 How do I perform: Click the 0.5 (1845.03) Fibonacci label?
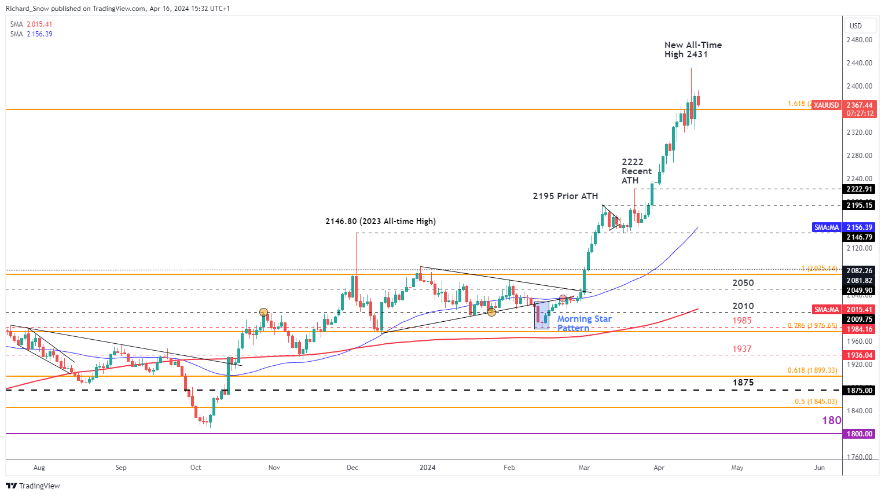click(816, 402)
